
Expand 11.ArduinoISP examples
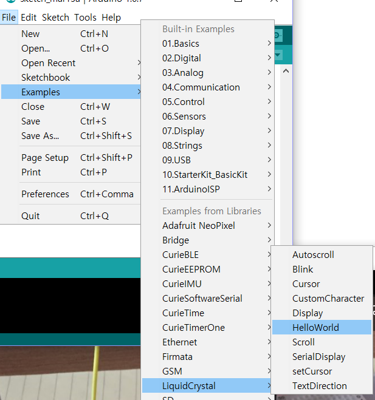pyautogui.click(x=207, y=189)
